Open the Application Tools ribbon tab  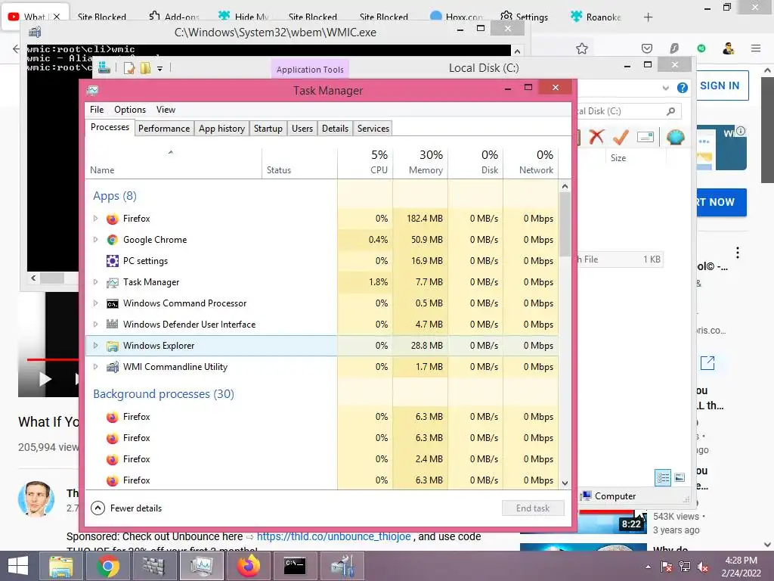tap(310, 70)
